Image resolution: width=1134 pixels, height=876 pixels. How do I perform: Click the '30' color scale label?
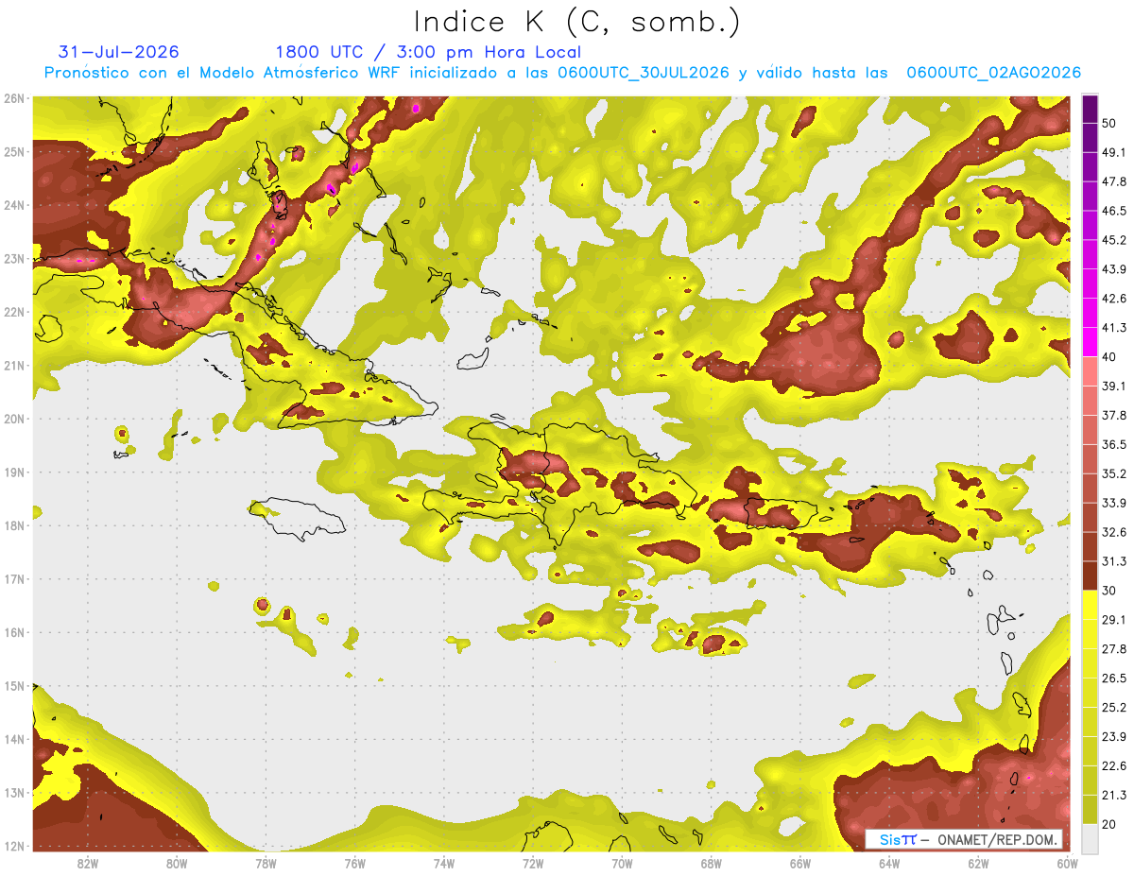pos(1110,591)
